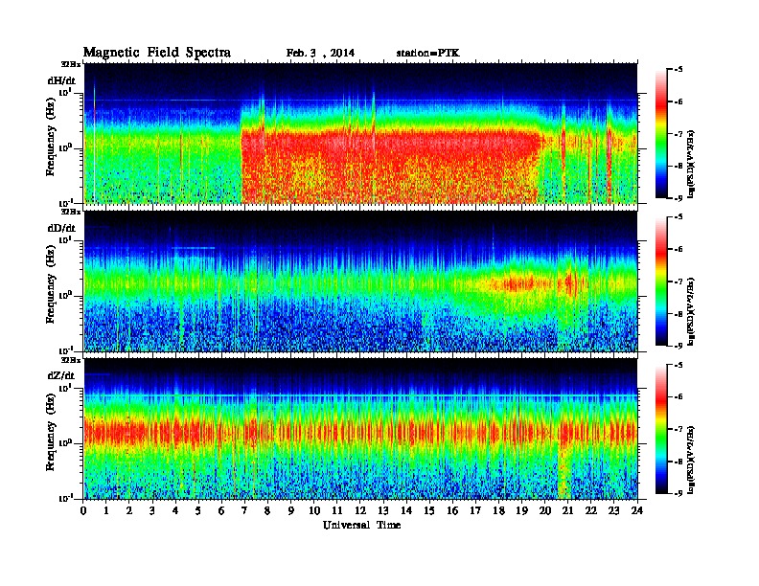The width and height of the screenshot is (759, 586).
Task: Click the '-9' tick on the dH/dt color bar
Action: [x=678, y=198]
